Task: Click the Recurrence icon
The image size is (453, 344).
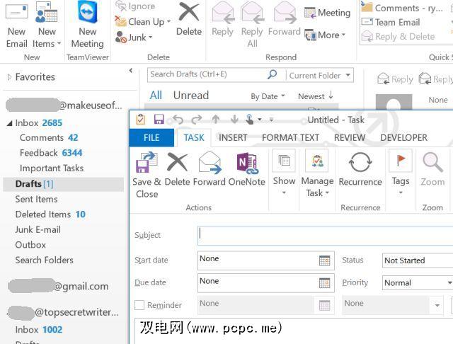Action: click(360, 170)
